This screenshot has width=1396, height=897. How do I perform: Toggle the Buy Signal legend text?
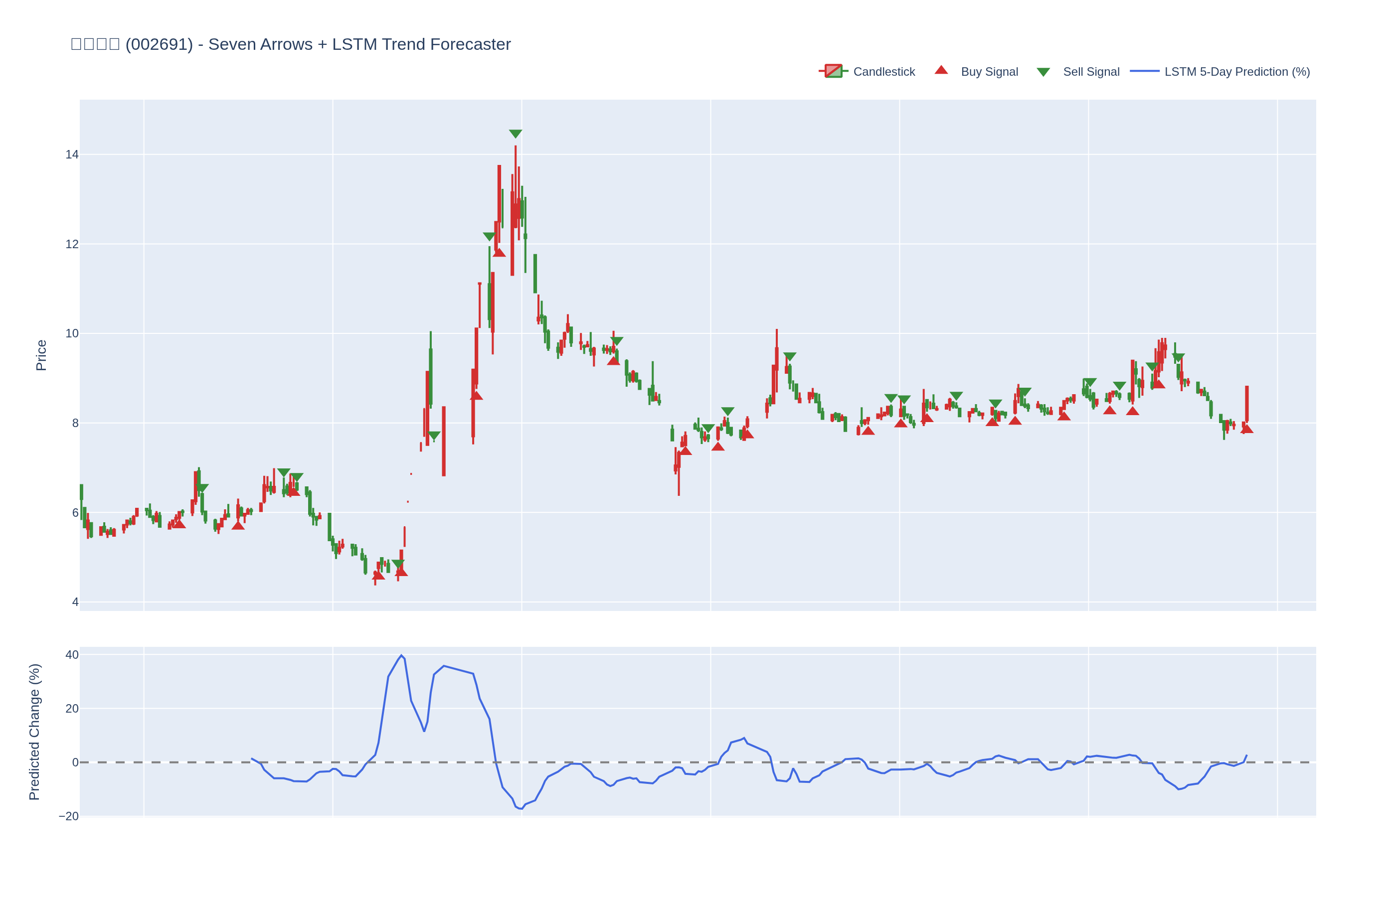(x=989, y=72)
